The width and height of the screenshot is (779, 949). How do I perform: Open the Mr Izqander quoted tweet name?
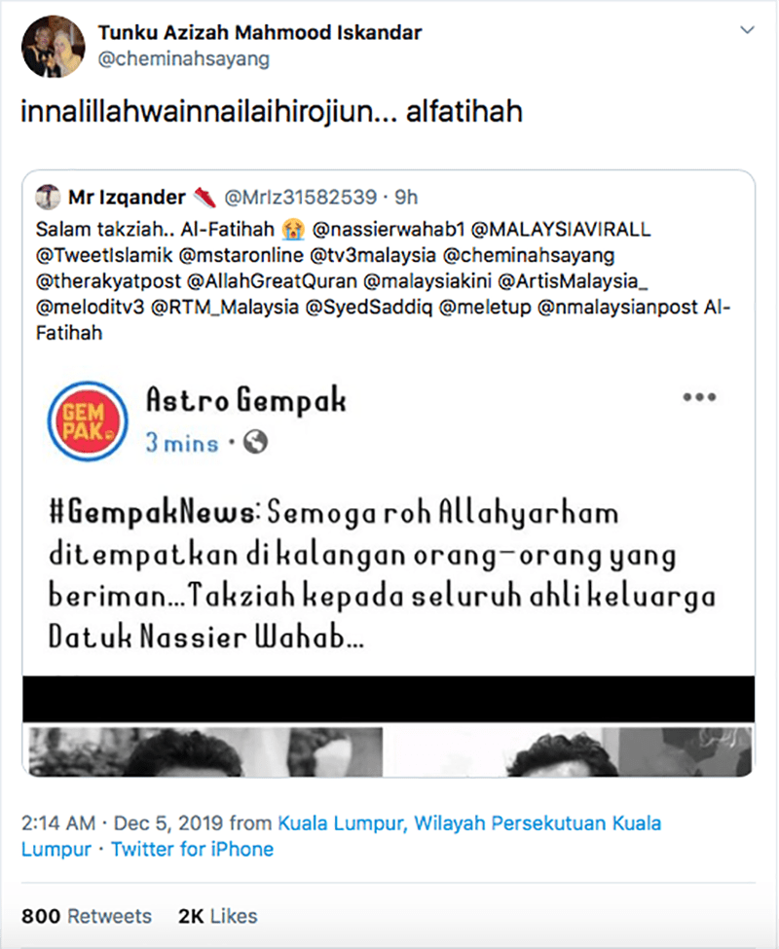pos(127,198)
